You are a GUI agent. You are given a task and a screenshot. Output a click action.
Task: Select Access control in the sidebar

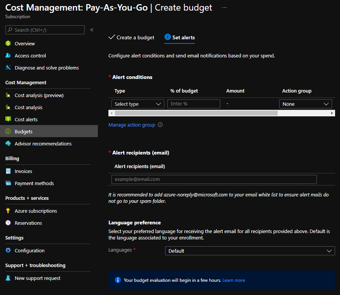point(30,56)
